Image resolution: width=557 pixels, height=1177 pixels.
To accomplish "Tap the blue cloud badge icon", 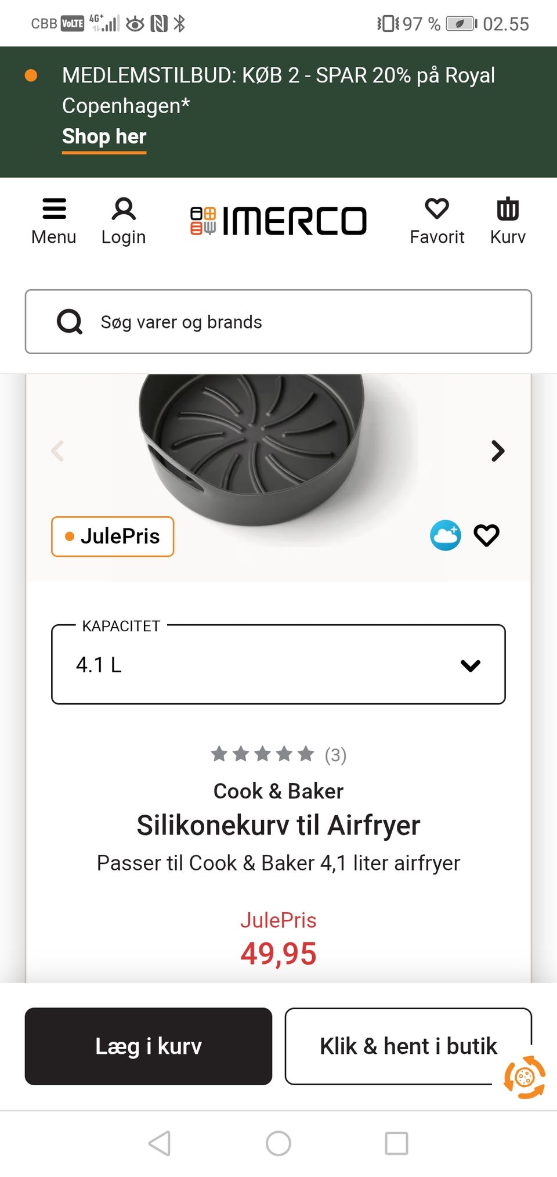I will coord(445,535).
